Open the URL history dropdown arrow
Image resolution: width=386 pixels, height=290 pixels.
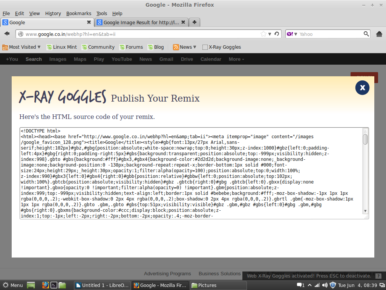coord(270,34)
